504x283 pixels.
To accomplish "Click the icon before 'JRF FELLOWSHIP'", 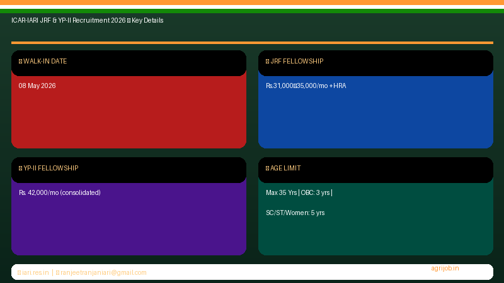I will (x=267, y=61).
